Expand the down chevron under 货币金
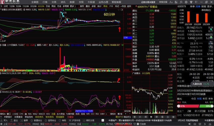The height and width of the screenshot is (126, 214). pyautogui.click(x=195, y=41)
